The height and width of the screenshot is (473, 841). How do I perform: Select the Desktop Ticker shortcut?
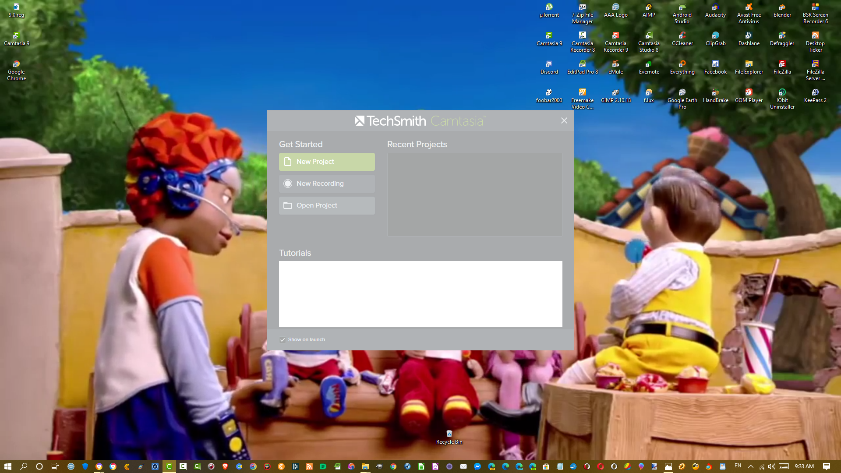point(815,42)
